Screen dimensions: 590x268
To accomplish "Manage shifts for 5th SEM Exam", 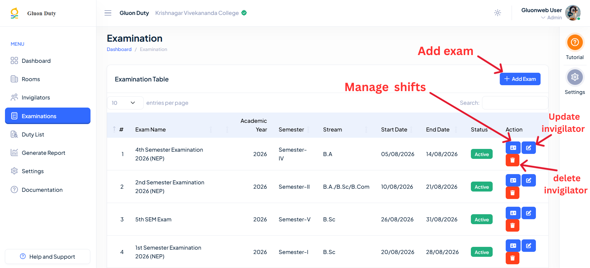I will click(513, 213).
